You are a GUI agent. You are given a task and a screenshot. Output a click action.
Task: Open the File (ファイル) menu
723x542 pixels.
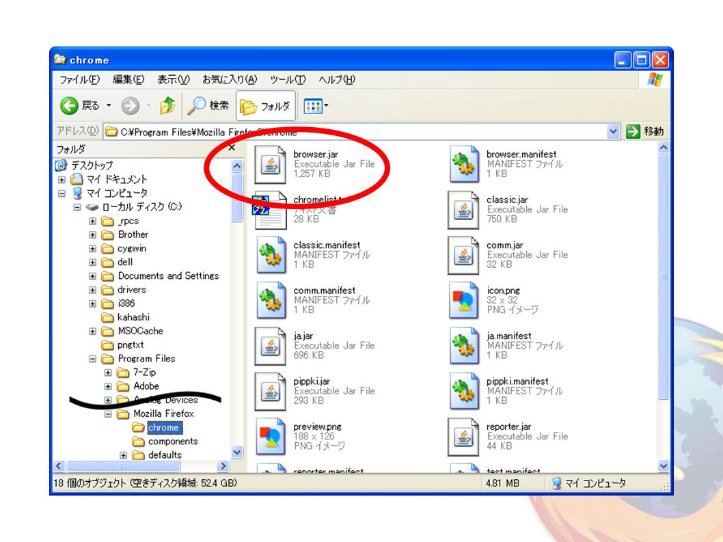pos(79,80)
